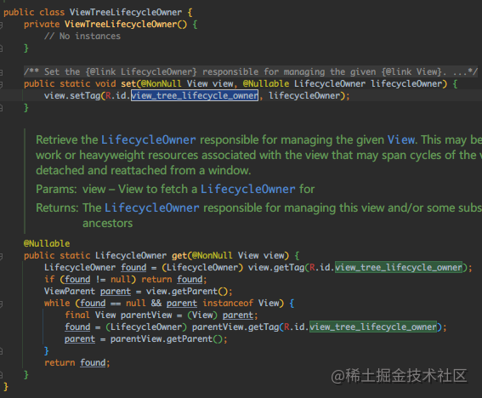The height and width of the screenshot is (398, 482).
Task: Click the class name in 'public class ViewTreeLifecycleOwner'
Action: [126, 12]
